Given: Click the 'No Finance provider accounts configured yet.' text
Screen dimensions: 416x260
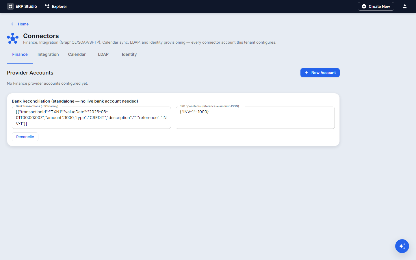Looking at the screenshot, I should pos(47,83).
